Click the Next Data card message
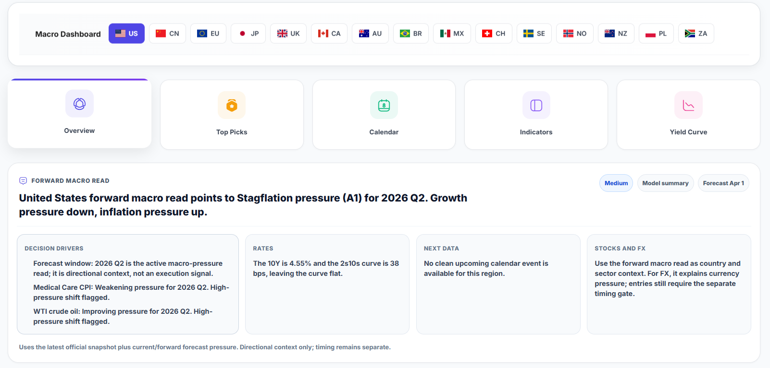This screenshot has height=368, width=770. pyautogui.click(x=486, y=268)
